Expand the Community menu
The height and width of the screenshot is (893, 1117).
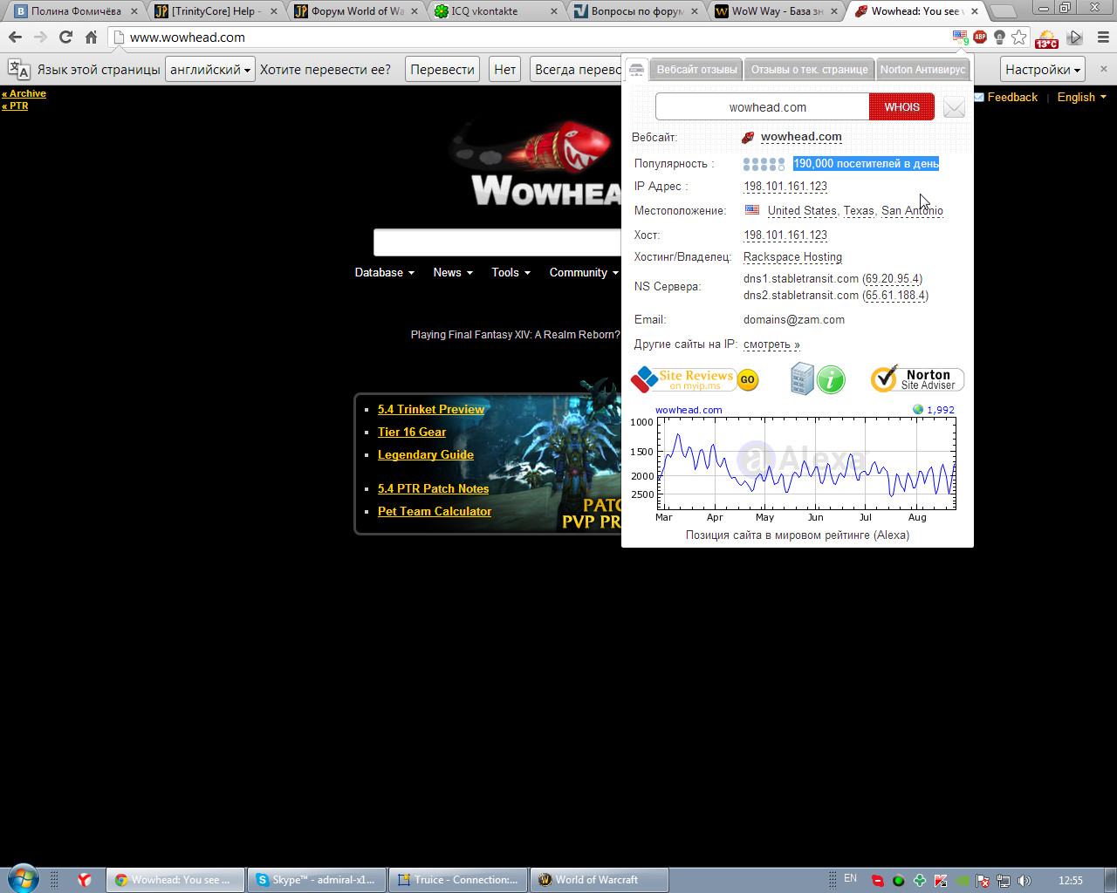tap(584, 273)
